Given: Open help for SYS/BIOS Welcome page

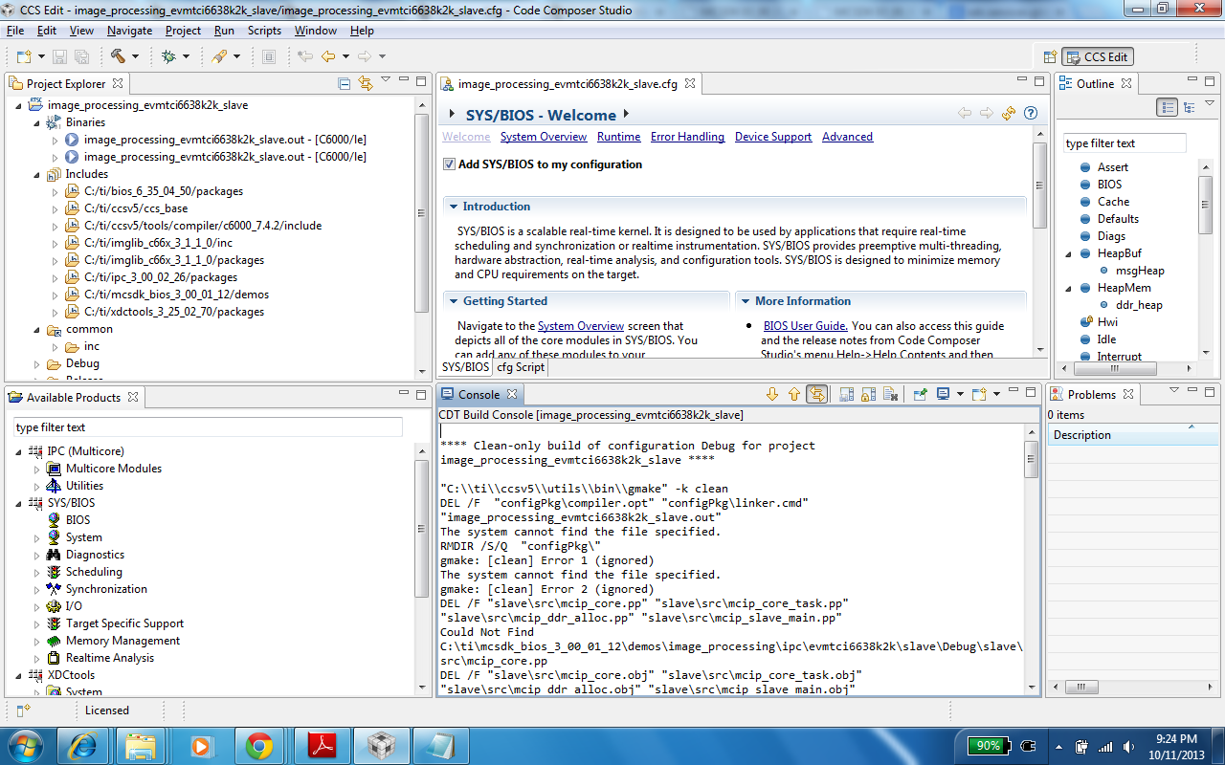Looking at the screenshot, I should [1031, 114].
